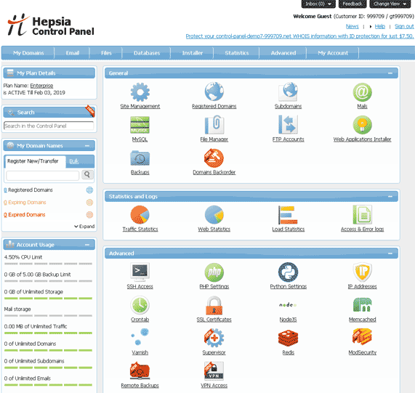Click the domain search magnifier button

87,174
